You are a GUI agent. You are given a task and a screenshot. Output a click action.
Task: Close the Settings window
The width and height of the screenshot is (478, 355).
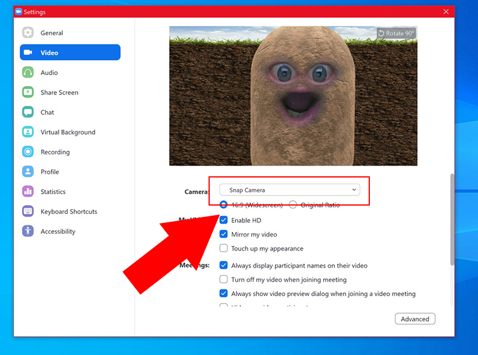point(446,11)
